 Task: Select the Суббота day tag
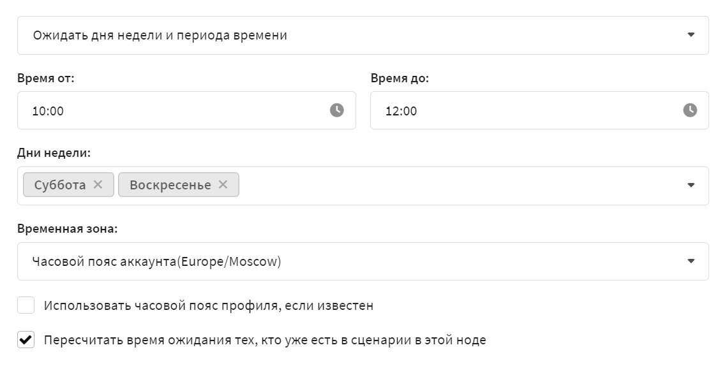coord(60,185)
